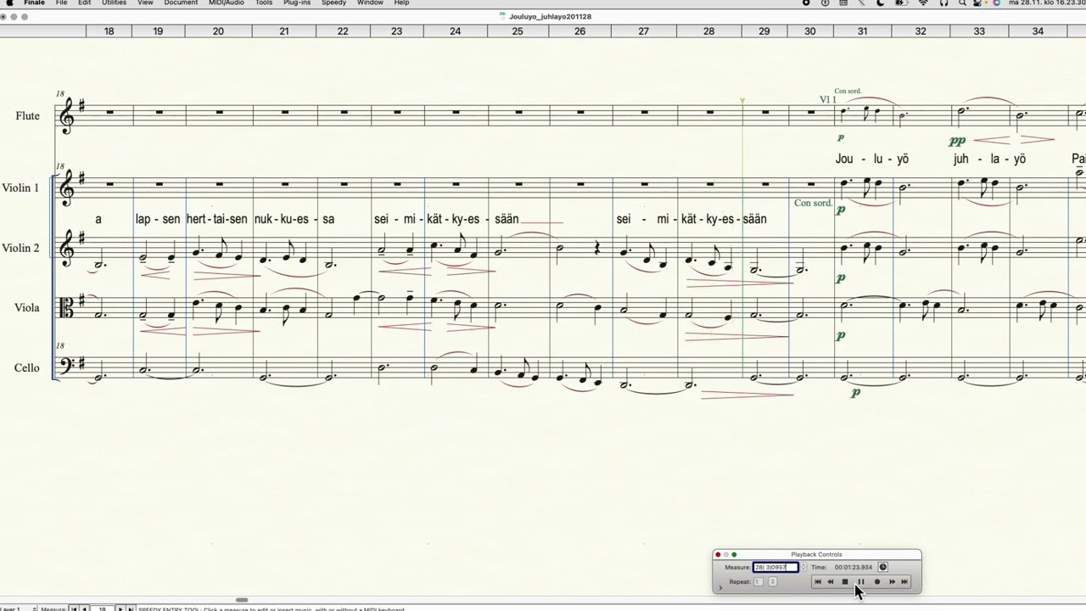
Task: Click the Violin 1 staff name
Action: click(20, 188)
